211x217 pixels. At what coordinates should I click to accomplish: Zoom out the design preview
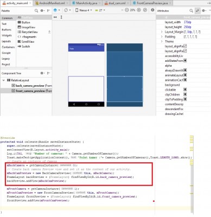click(x=127, y=10)
